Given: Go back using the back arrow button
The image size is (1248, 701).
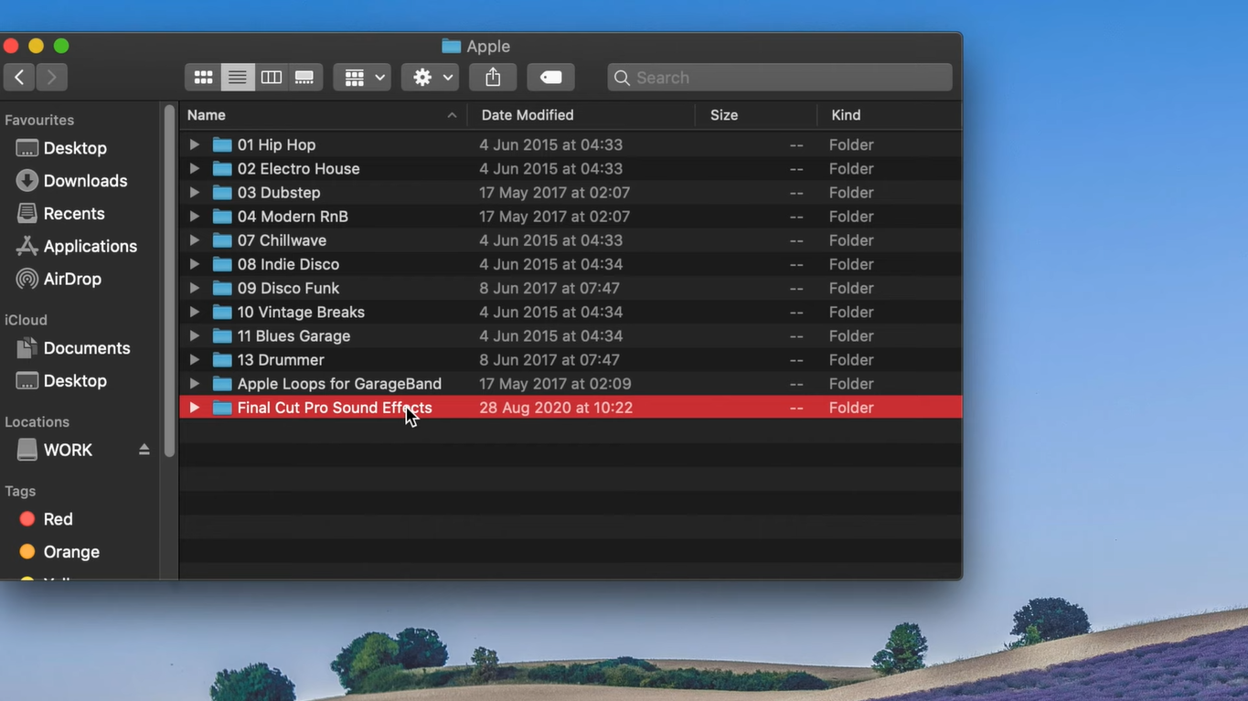Looking at the screenshot, I should pyautogui.click(x=19, y=77).
